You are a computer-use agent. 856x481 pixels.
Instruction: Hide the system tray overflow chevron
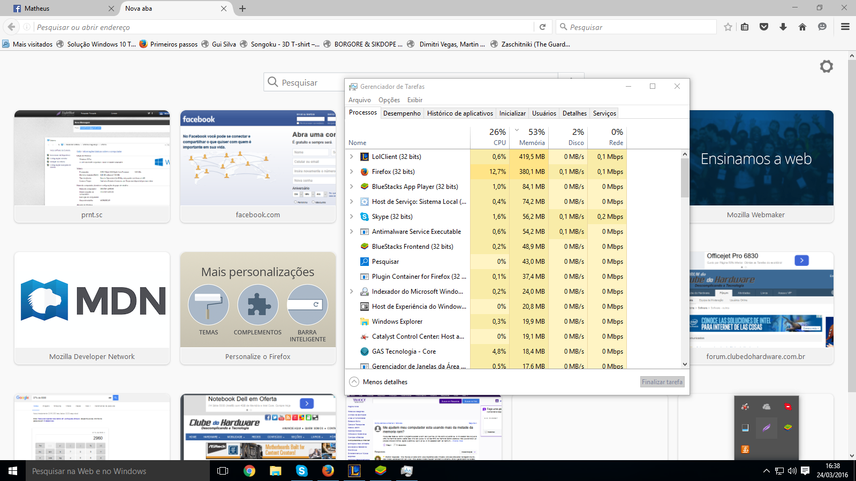[x=766, y=471]
